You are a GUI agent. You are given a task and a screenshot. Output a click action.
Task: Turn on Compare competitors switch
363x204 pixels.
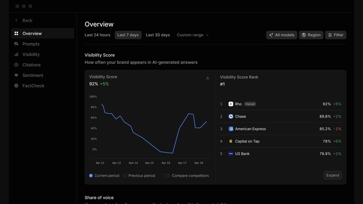(167, 176)
